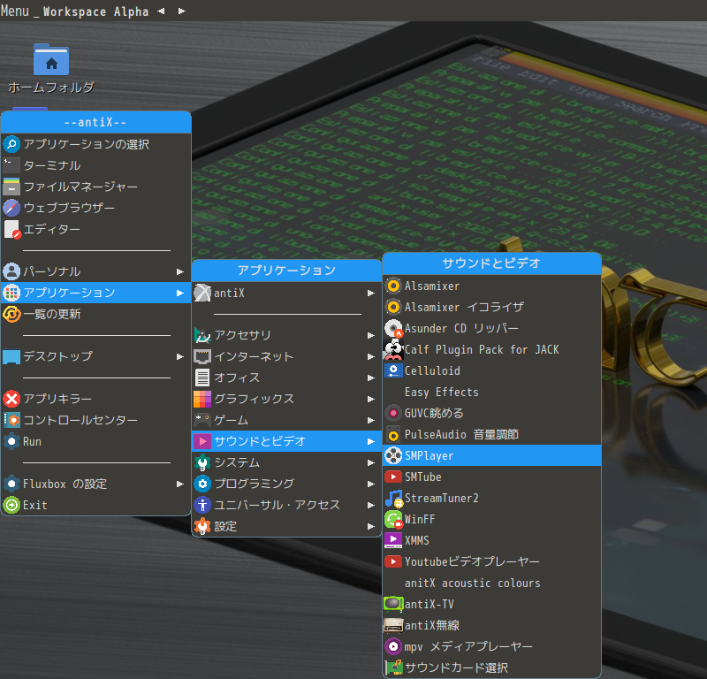This screenshot has width=707, height=679.
Task: Click the SMTube red play icon
Action: pos(392,477)
